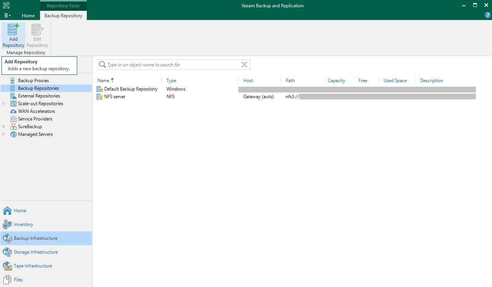
Task: Select the NFS server repository row
Action: 114,96
